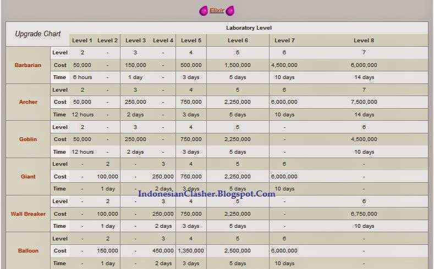Select Barbarian cost 150,000 cell
434x269 pixels.
[135, 65]
